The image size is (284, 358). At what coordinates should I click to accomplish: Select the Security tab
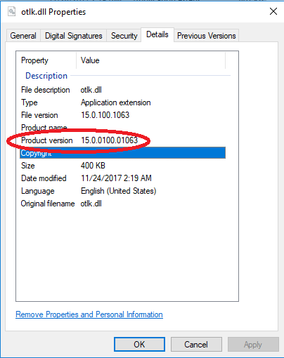pyautogui.click(x=124, y=36)
